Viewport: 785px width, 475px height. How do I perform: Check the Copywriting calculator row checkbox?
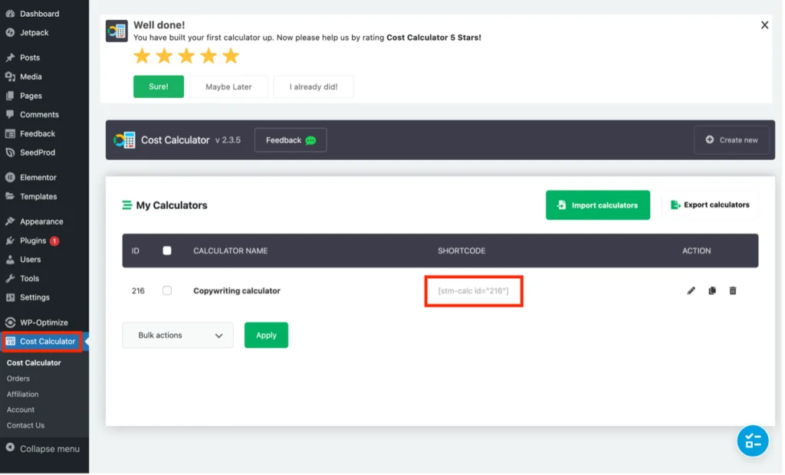tap(167, 291)
